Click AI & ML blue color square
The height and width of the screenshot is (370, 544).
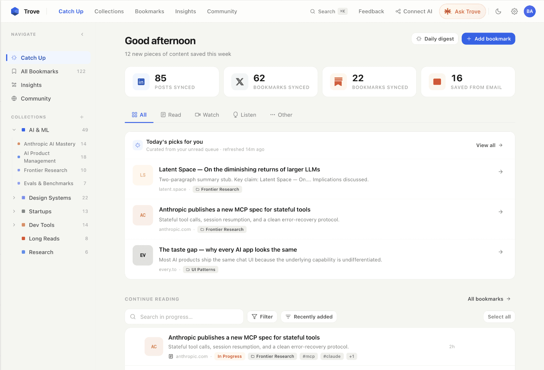(23, 130)
